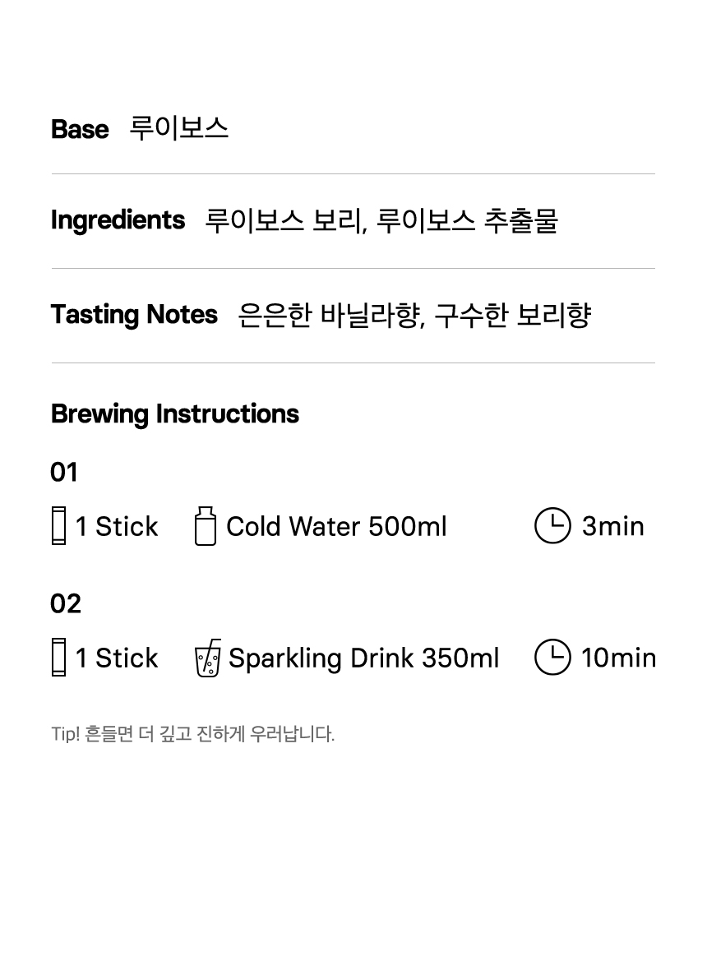Click step number 02
707x956 pixels.
point(66,604)
